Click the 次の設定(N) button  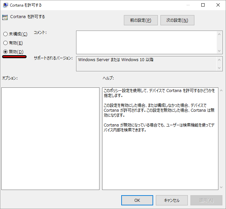pos(177,20)
